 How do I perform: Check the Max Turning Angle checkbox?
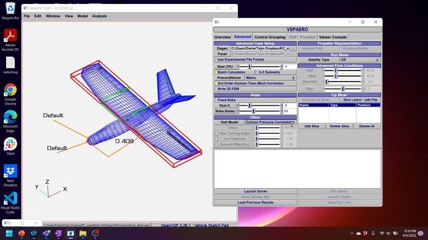tap(216, 133)
